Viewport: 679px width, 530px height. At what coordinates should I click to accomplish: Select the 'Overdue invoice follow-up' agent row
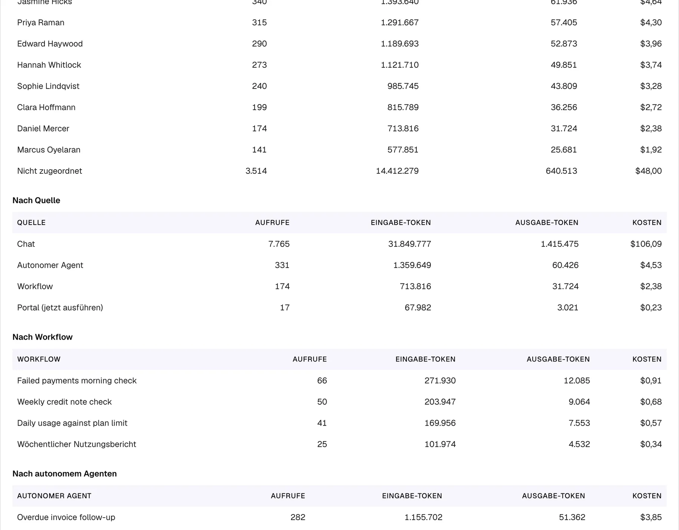[339, 517]
